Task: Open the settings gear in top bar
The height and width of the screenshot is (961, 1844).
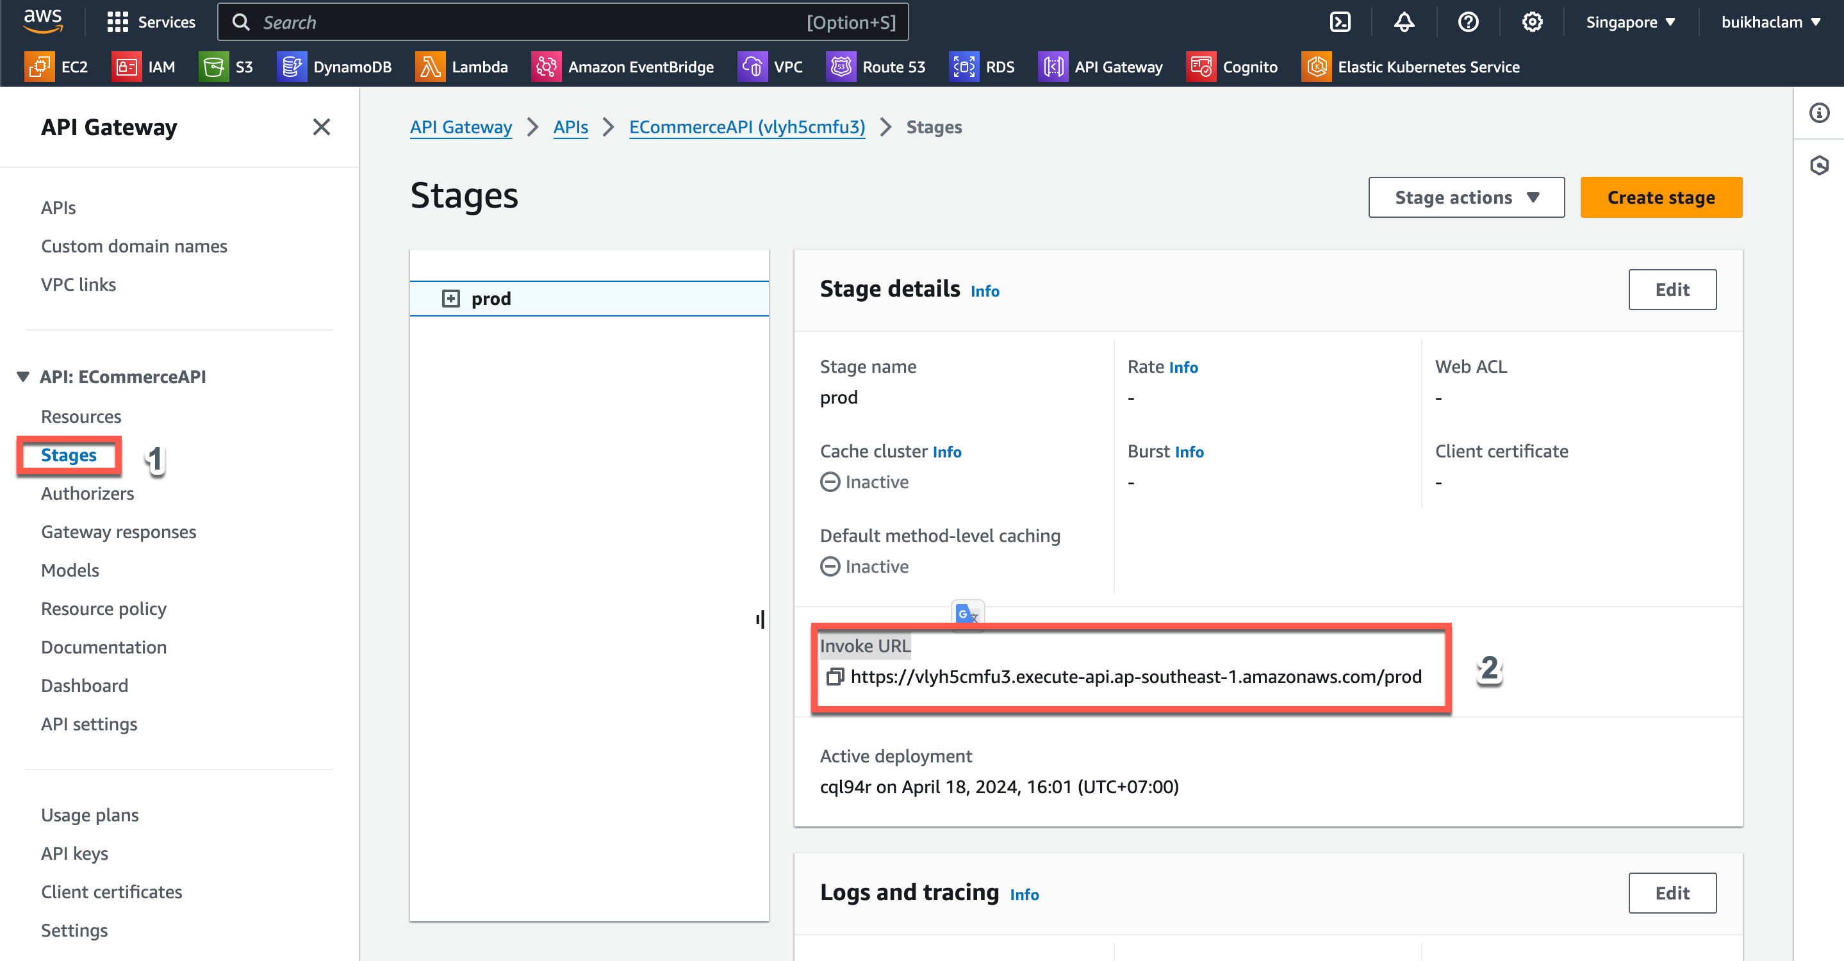Action: point(1532,22)
